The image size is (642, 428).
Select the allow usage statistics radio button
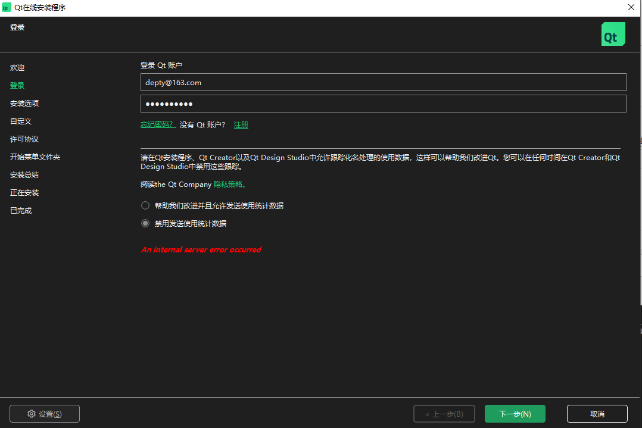(x=145, y=205)
